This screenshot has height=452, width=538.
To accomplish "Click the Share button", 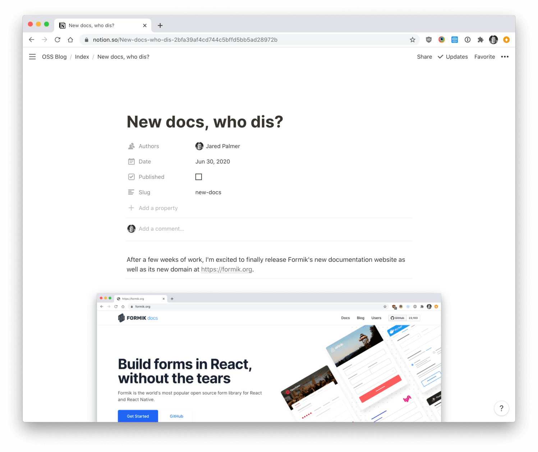I will point(424,56).
